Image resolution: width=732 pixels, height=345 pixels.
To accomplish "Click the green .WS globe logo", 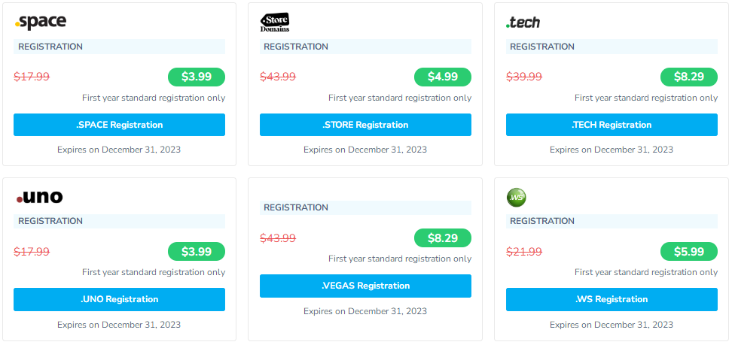I will point(517,197).
